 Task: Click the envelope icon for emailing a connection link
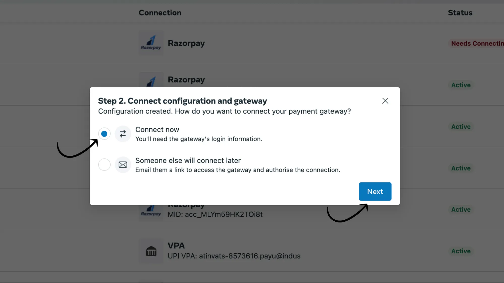(123, 165)
